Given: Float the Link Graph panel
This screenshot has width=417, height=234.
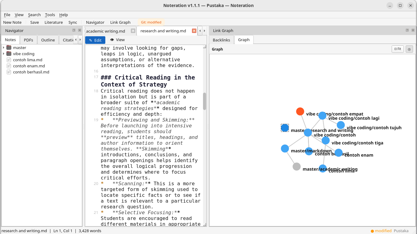Looking at the screenshot, I should point(407,30).
